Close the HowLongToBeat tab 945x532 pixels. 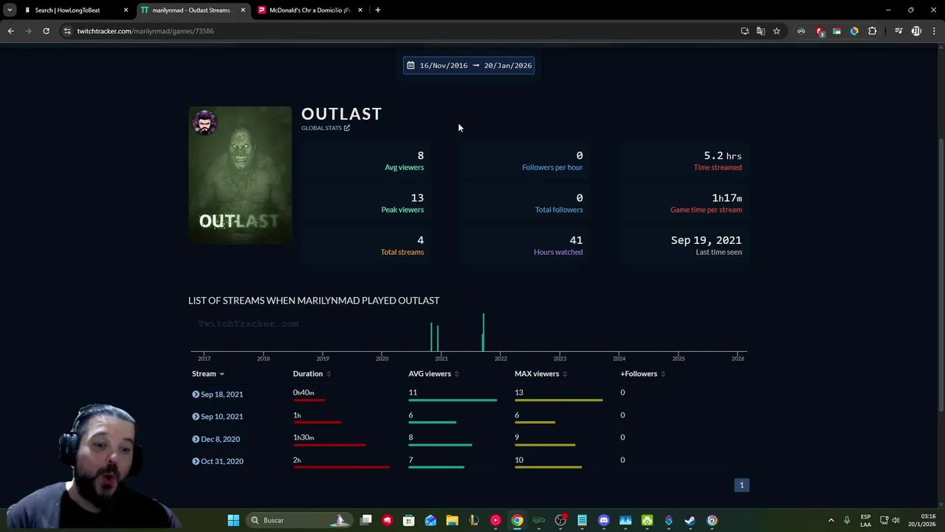[126, 10]
